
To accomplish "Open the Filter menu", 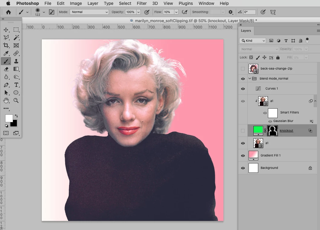I will click(142, 3).
